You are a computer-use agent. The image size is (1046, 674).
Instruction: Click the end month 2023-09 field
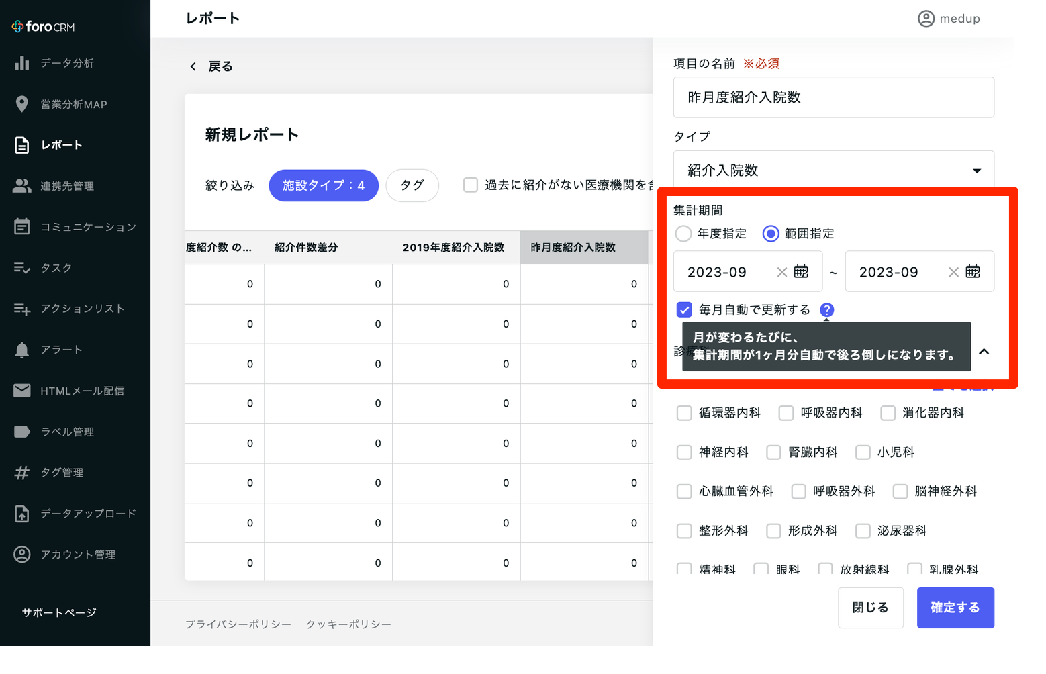pyautogui.click(x=919, y=271)
